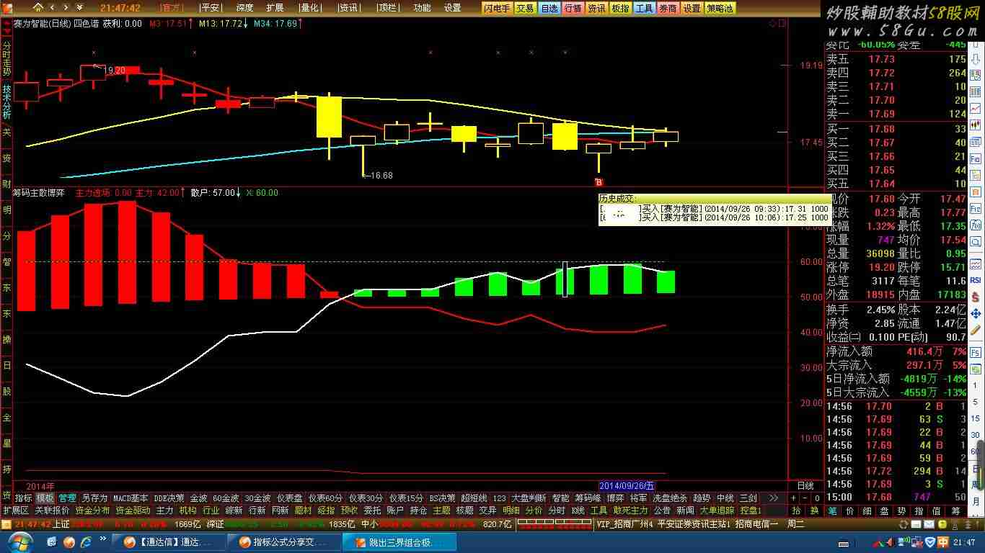The image size is (985, 553).
Task: Click the 2014/09/26 date marker on timeline
Action: coord(627,486)
